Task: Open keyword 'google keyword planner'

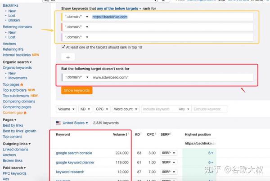Action: 75,163
